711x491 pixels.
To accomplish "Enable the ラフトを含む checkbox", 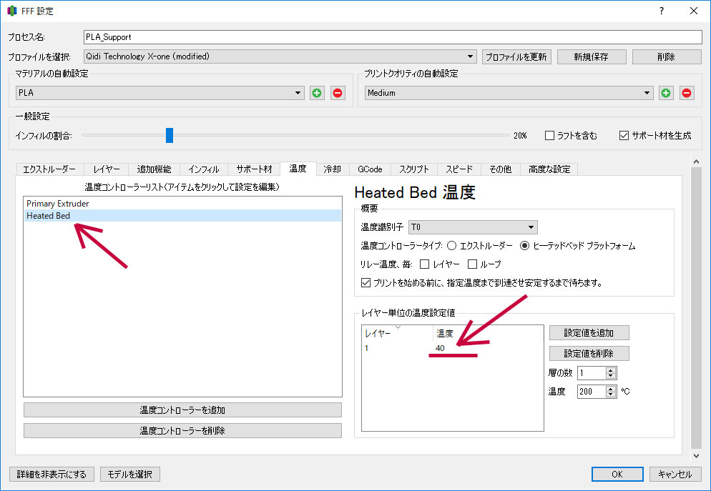I will click(x=550, y=135).
